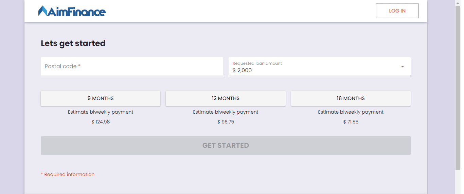Click the "Lets get started" heading
464x194 pixels.
(73, 43)
